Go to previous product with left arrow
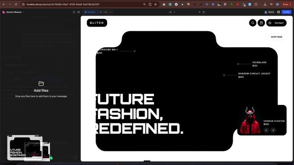Viewport: 294px width, 165px height. [x=266, y=130]
